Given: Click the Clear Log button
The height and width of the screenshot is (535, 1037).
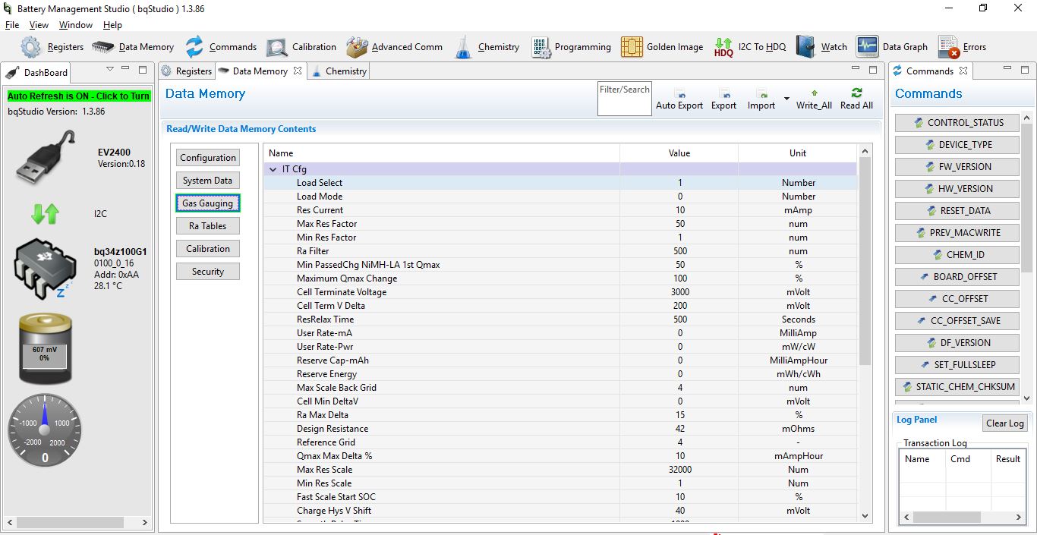Looking at the screenshot, I should (x=1005, y=423).
